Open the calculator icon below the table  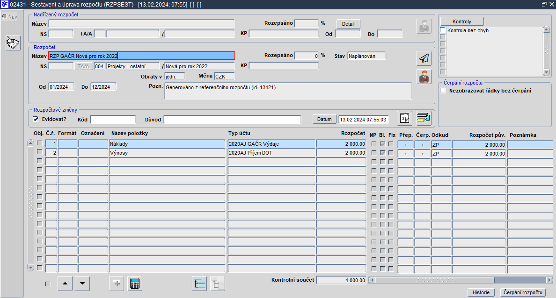tap(135, 284)
